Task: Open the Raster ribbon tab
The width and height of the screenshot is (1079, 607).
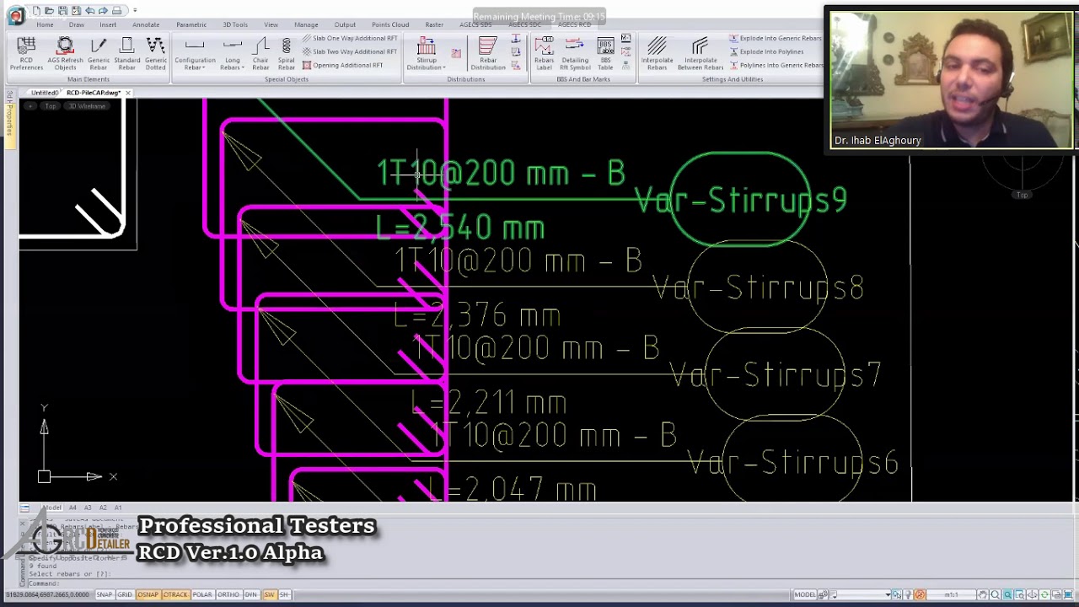Action: [434, 24]
